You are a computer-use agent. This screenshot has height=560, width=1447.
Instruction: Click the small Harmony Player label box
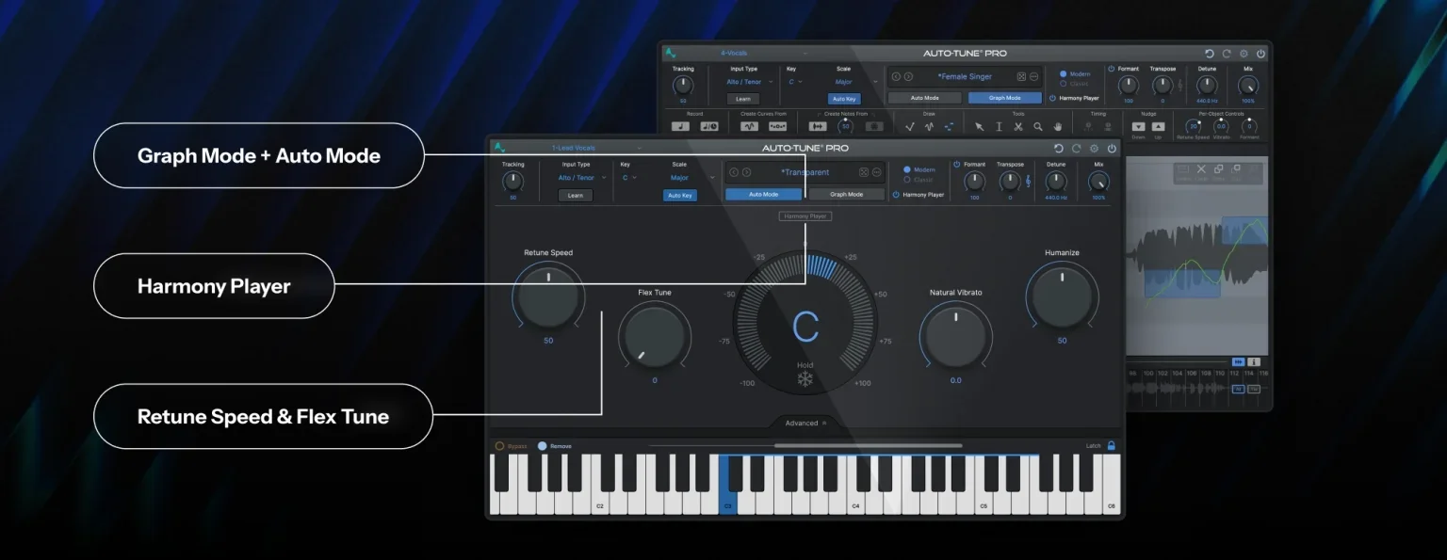tap(805, 216)
